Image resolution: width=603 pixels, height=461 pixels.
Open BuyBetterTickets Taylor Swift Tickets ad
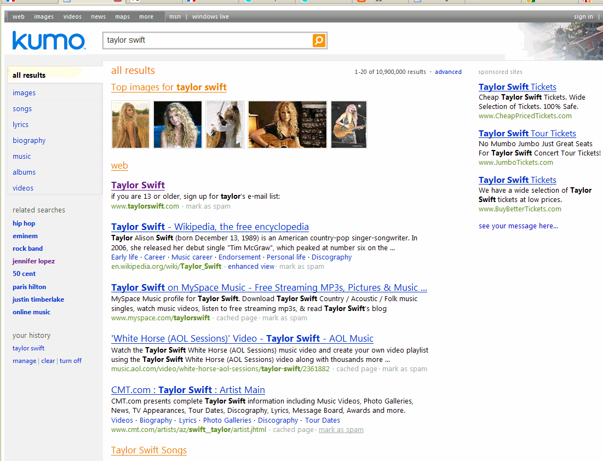tap(517, 180)
